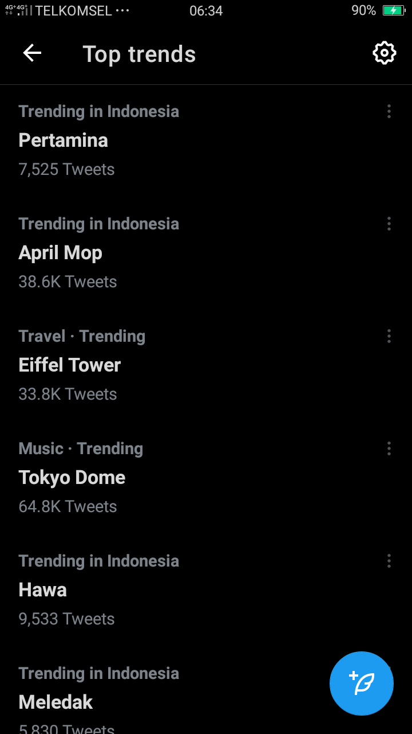Tap the Travel · Trending category label
Screen dimensions: 412x734
(x=82, y=336)
